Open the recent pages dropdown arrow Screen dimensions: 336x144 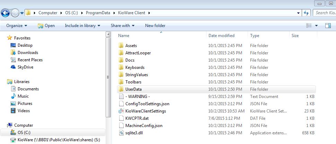tap(22, 13)
